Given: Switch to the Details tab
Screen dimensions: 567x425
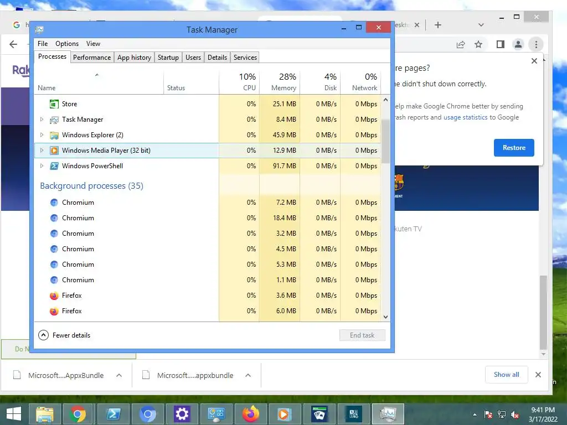Looking at the screenshot, I should pyautogui.click(x=217, y=58).
